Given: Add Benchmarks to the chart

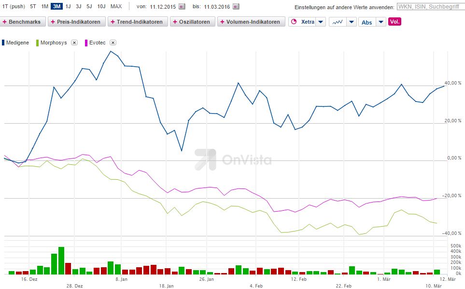Looking at the screenshot, I should coord(23,22).
